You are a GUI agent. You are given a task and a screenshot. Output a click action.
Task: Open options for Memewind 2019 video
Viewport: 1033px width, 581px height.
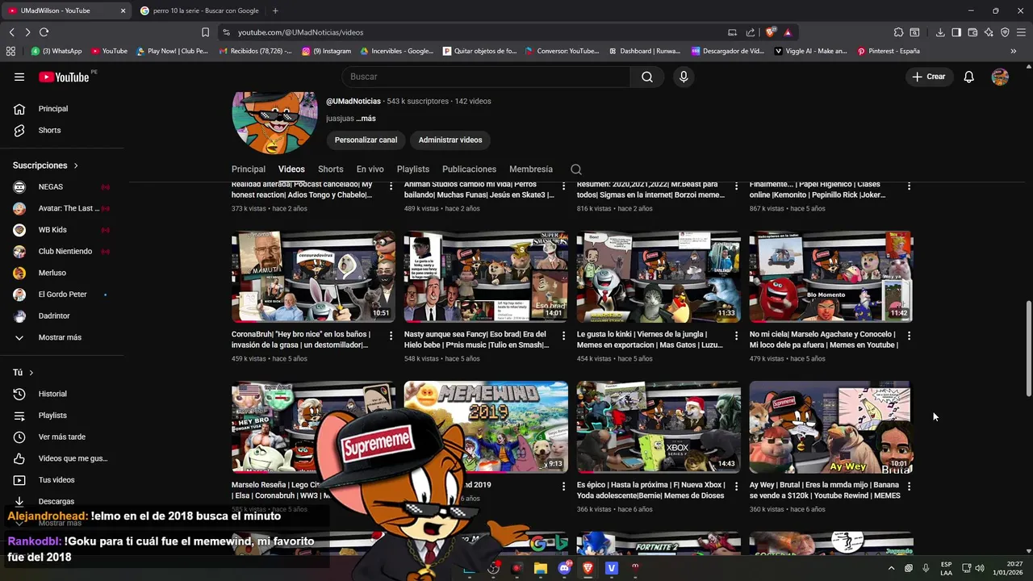pos(563,486)
